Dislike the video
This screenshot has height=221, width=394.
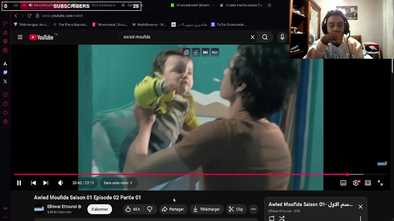[150, 209]
